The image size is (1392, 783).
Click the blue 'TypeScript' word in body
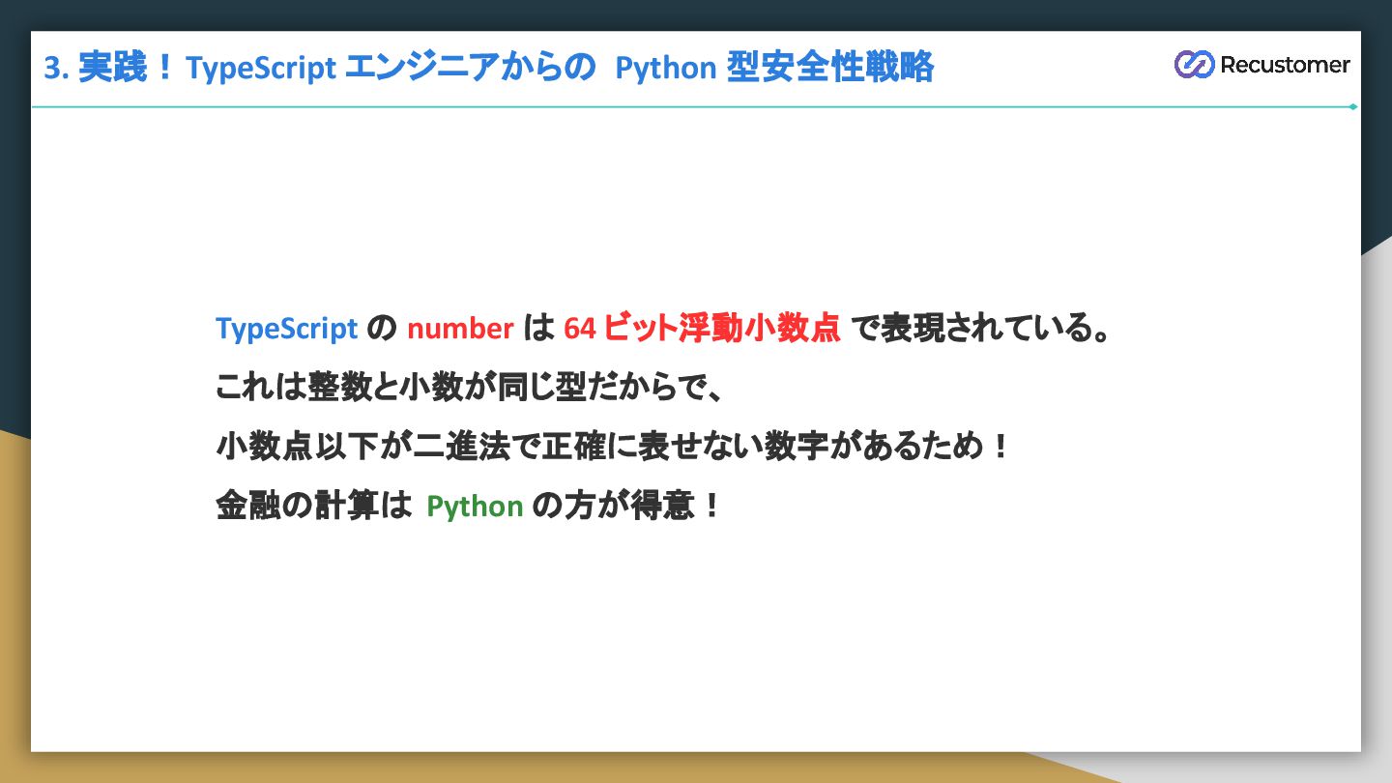point(286,330)
